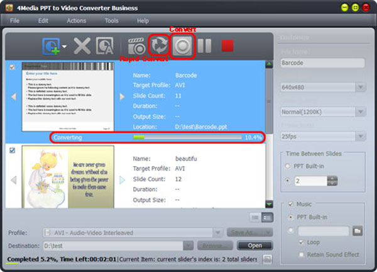Screen dimensions: 377x272
Task: Select PPT Built-in time between slides
Action: 288,166
